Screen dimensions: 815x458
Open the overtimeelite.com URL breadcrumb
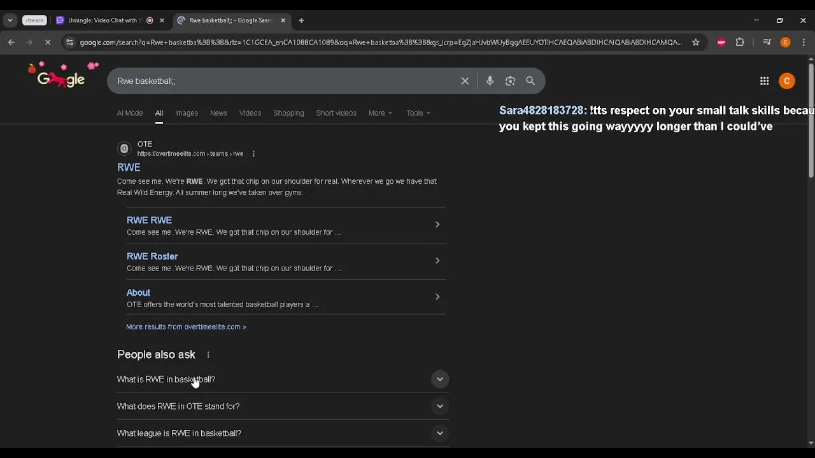pos(190,154)
